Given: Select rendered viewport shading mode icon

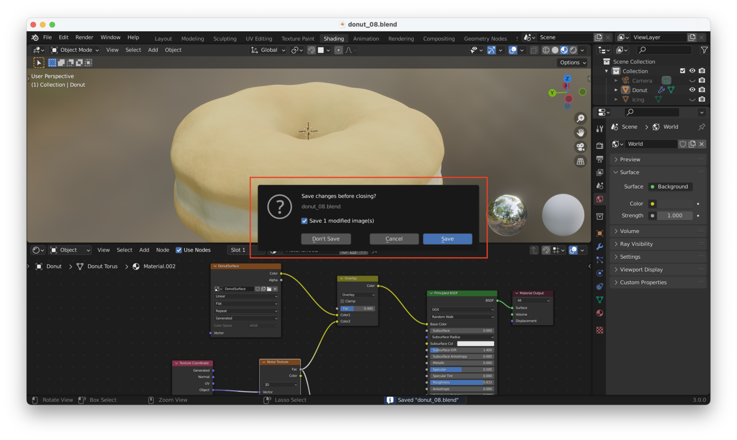Looking at the screenshot, I should [x=574, y=50].
